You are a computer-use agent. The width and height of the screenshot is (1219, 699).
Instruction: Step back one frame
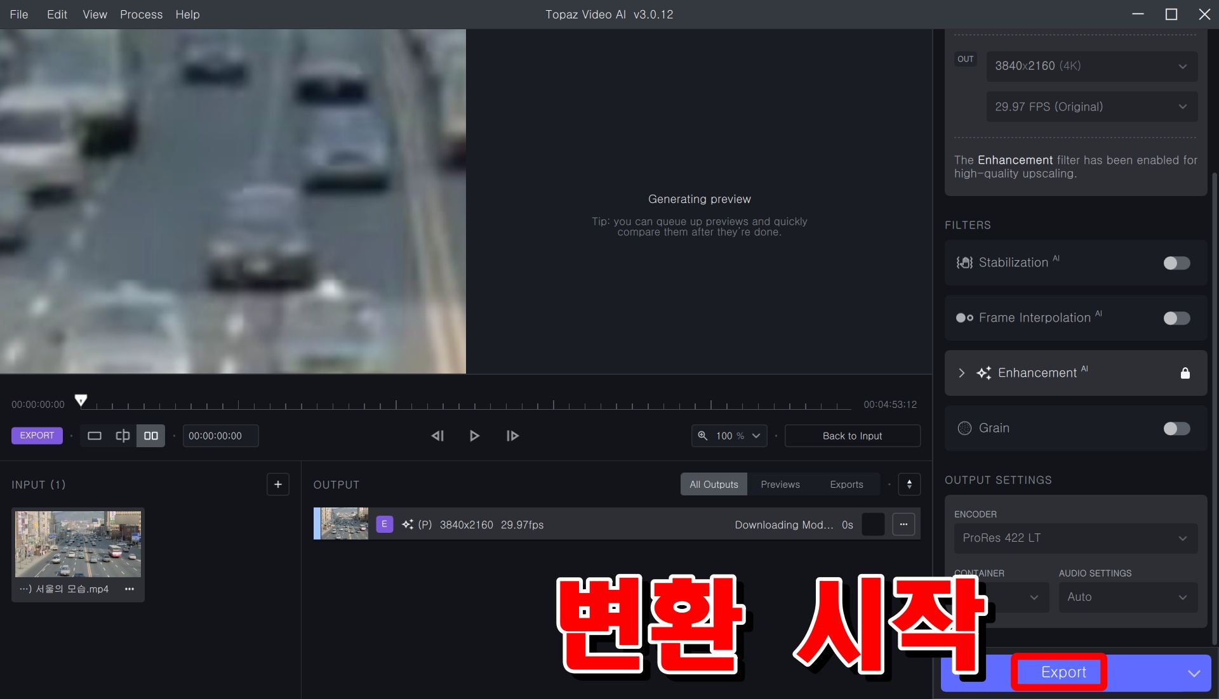coord(437,436)
